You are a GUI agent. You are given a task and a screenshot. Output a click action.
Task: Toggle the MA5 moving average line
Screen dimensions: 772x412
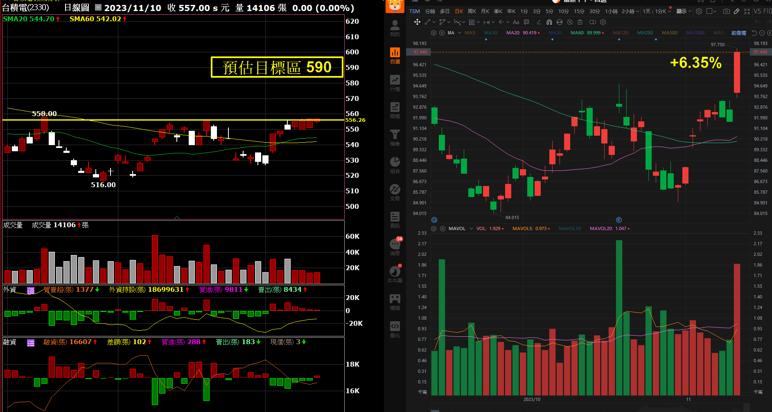470,33
